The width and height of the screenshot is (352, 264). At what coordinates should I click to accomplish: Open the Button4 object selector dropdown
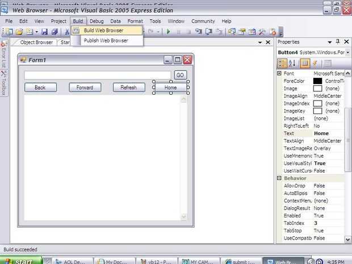tap(347, 52)
